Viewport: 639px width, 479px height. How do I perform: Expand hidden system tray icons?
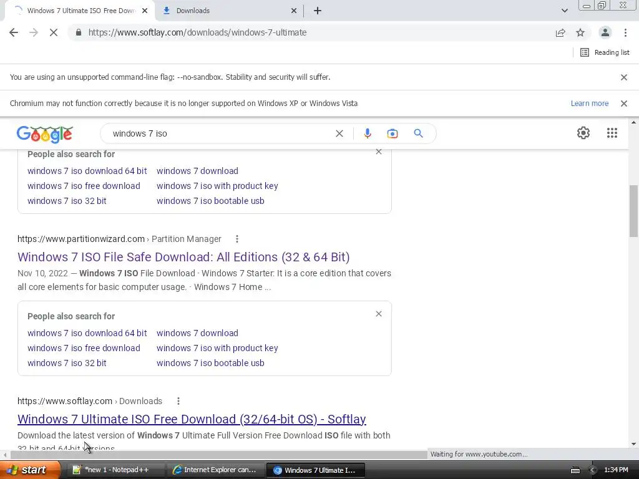pyautogui.click(x=593, y=470)
